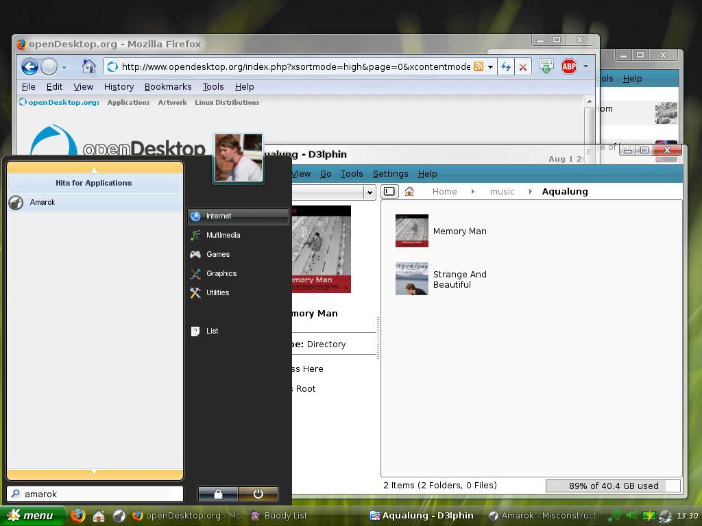The height and width of the screenshot is (526, 702).
Task: Open the Applications bookmark link
Action: [x=128, y=103]
